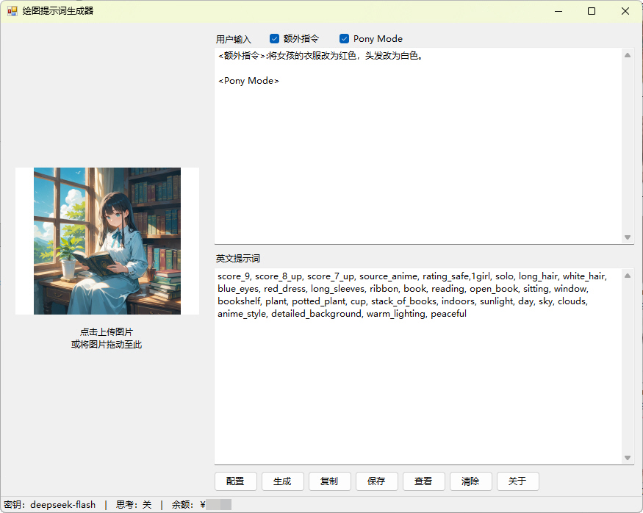Minimize the 绘图提示词生成器 window

(x=558, y=11)
